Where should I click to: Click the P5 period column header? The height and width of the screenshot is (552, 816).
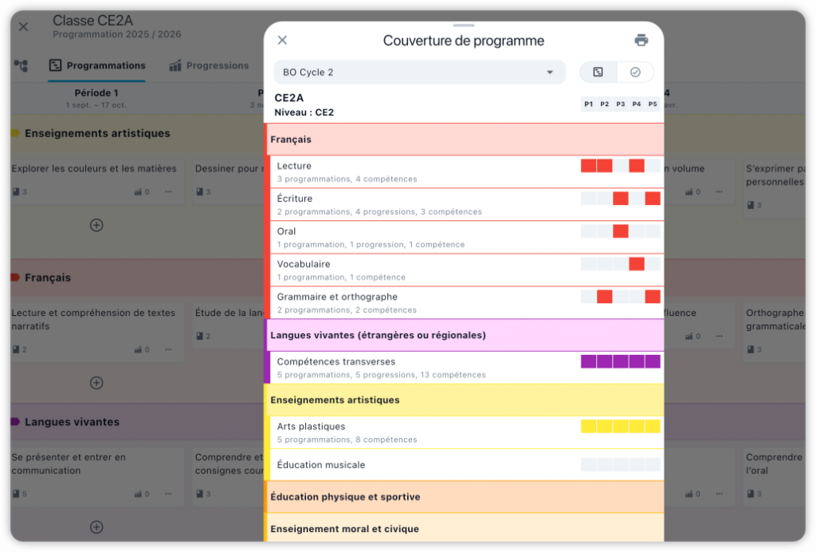(x=653, y=104)
